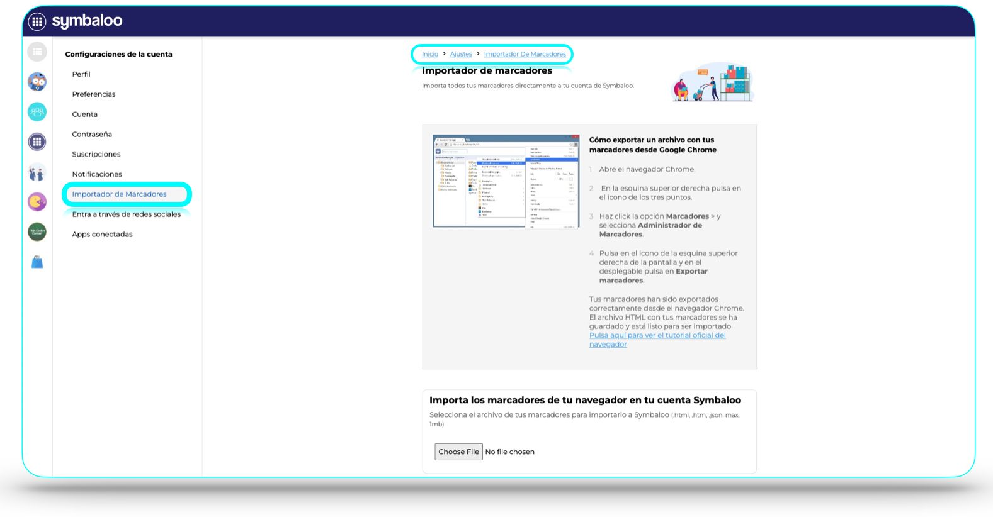The image size is (993, 517).
Task: Click the Symbaloo grid logo icon
Action: [x=37, y=21]
